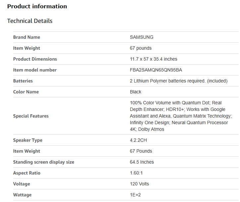Click the Special Features label
This screenshot has height=202, width=240.
click(31, 116)
